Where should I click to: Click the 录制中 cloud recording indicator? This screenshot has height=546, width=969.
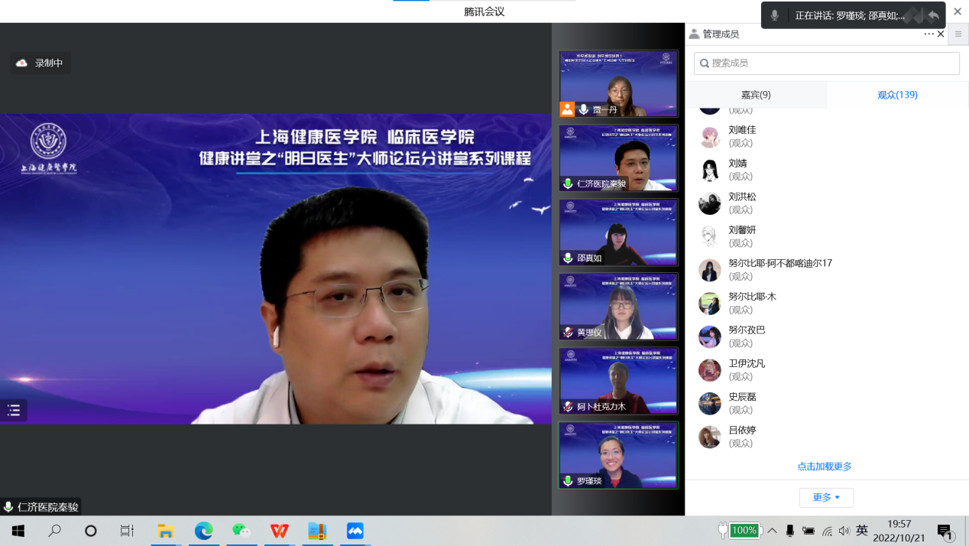coord(41,63)
